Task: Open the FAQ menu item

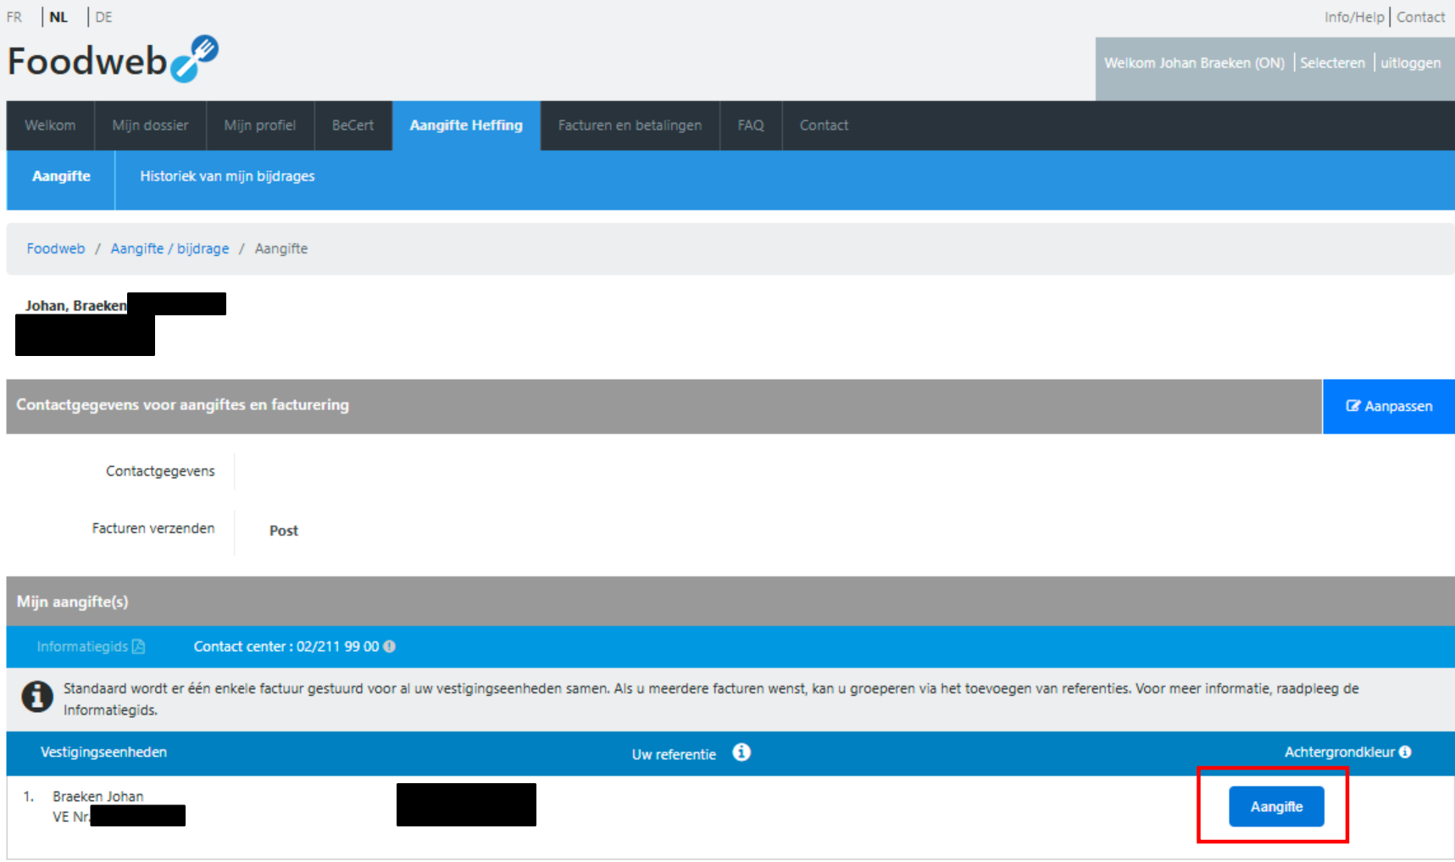Action: 750,125
